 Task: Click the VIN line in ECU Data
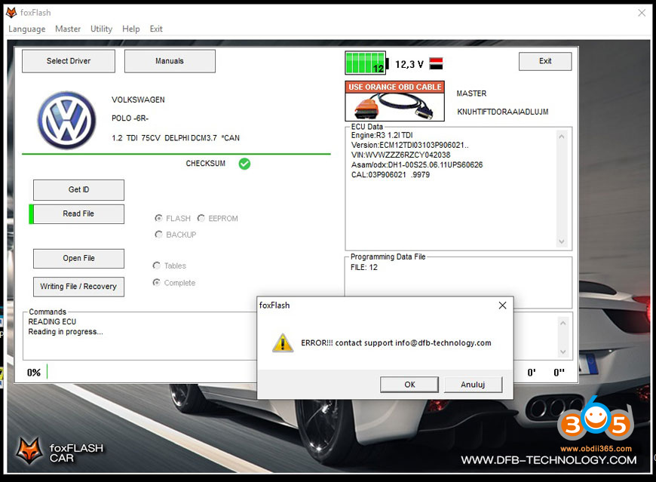coord(401,155)
